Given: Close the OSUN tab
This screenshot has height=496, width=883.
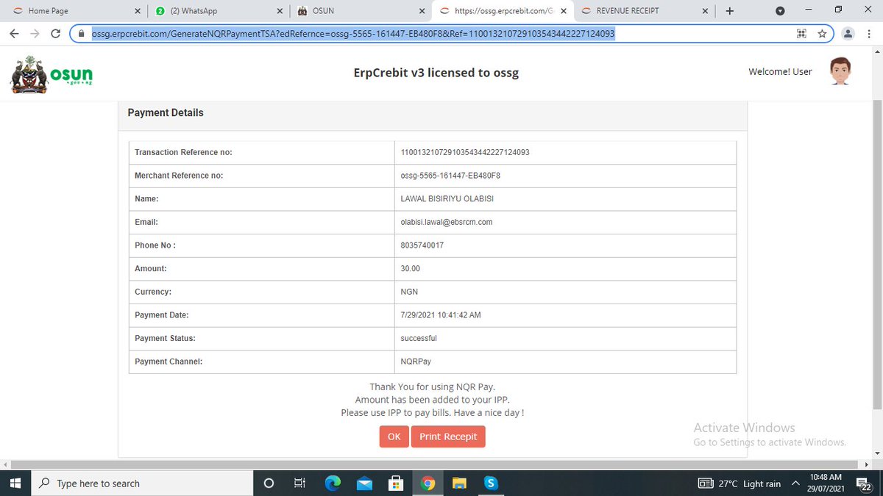Looking at the screenshot, I should click(x=422, y=11).
